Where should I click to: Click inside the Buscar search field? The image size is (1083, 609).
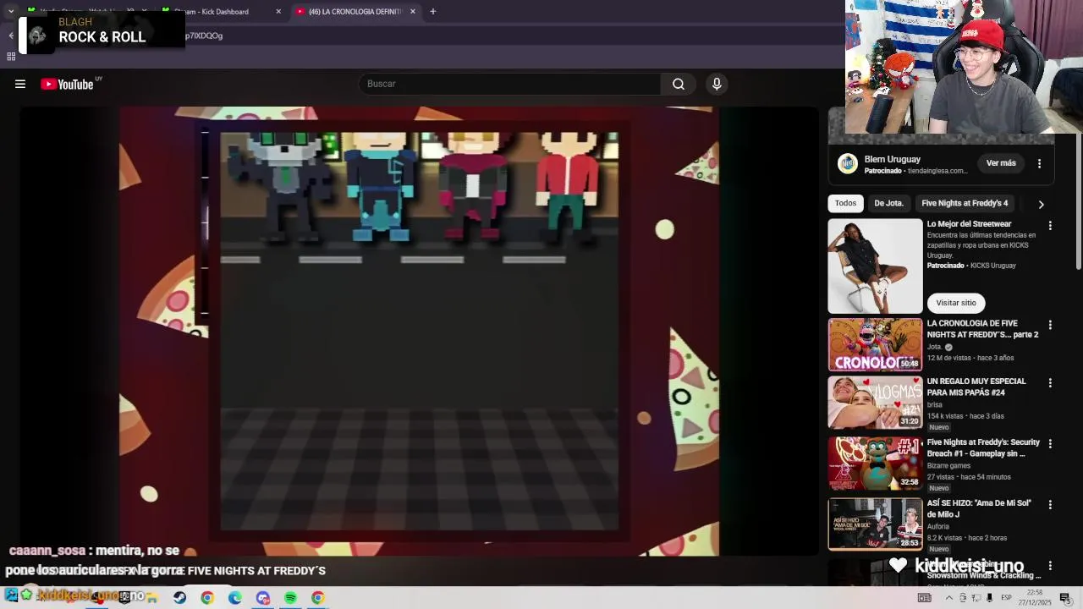click(x=510, y=84)
